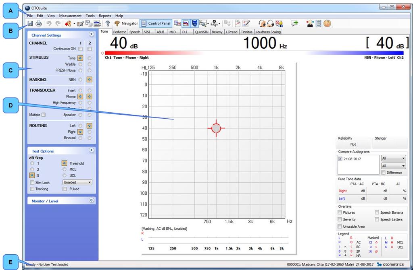The image size is (413, 270).
Task: Select Binaural routing for channel 1
Action: coord(80,138)
